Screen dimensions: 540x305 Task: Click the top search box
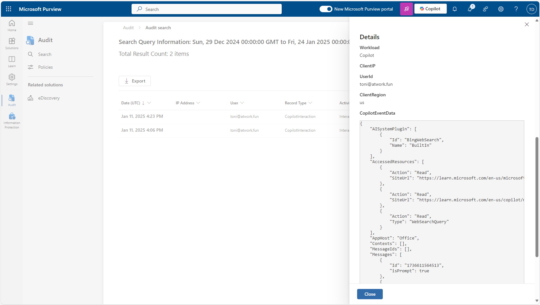coord(207,9)
